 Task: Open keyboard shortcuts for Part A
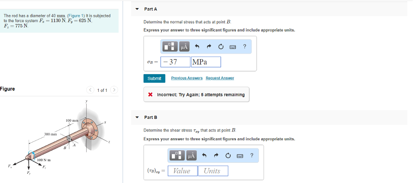pyautogui.click(x=233, y=47)
